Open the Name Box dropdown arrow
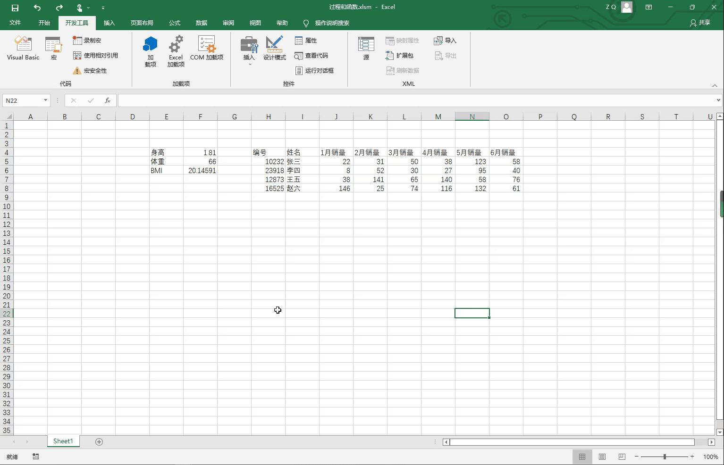The height and width of the screenshot is (465, 724). click(45, 100)
